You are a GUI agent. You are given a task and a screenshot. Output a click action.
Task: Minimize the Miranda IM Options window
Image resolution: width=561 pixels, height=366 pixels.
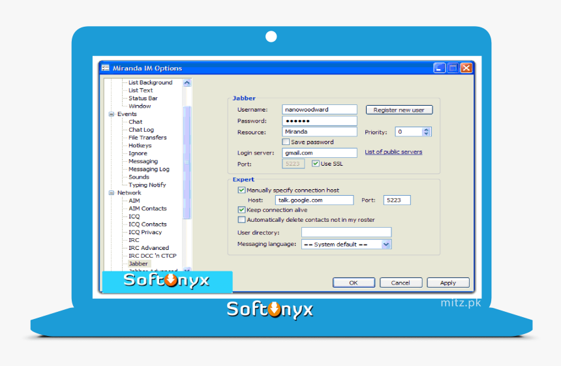coord(439,68)
